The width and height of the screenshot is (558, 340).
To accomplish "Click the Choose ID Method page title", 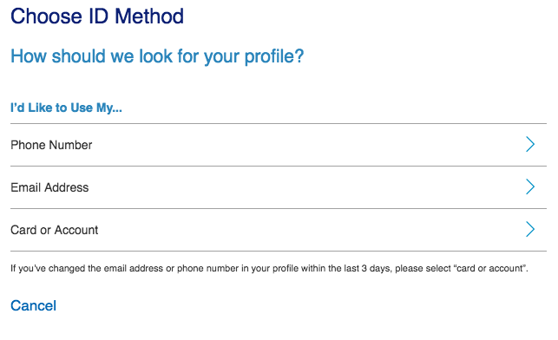I will click(x=97, y=16).
